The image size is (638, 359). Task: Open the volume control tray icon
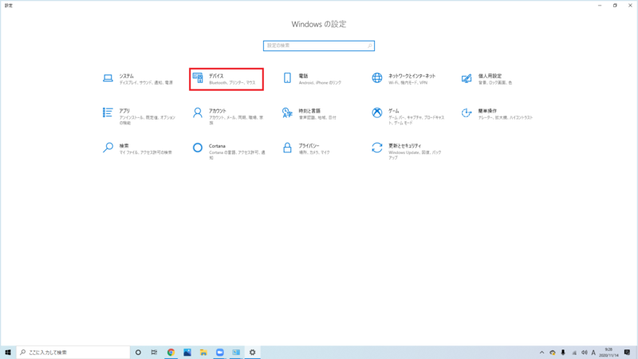[584, 353]
